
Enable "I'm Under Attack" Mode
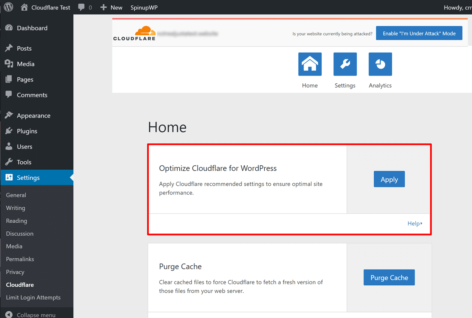tap(419, 33)
